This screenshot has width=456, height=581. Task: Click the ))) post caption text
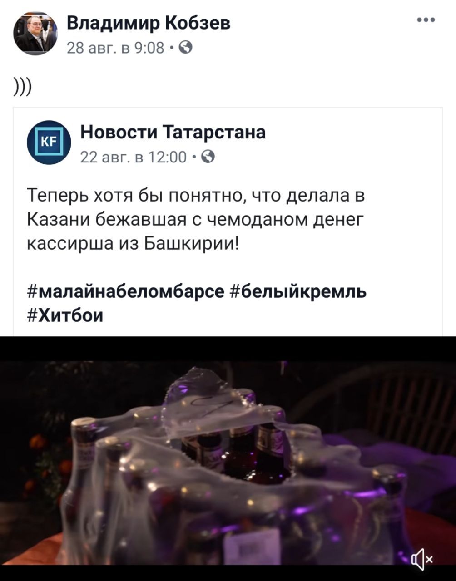pyautogui.click(x=22, y=85)
